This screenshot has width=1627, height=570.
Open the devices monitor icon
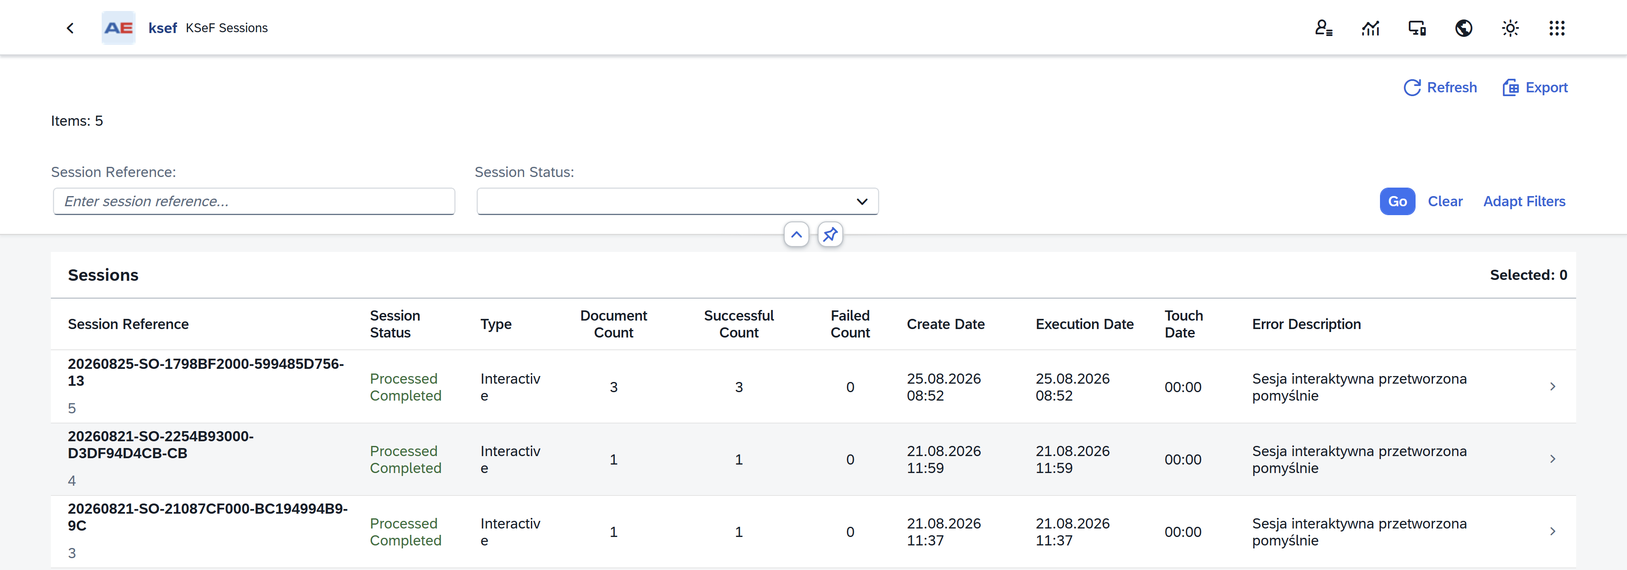pyautogui.click(x=1417, y=28)
